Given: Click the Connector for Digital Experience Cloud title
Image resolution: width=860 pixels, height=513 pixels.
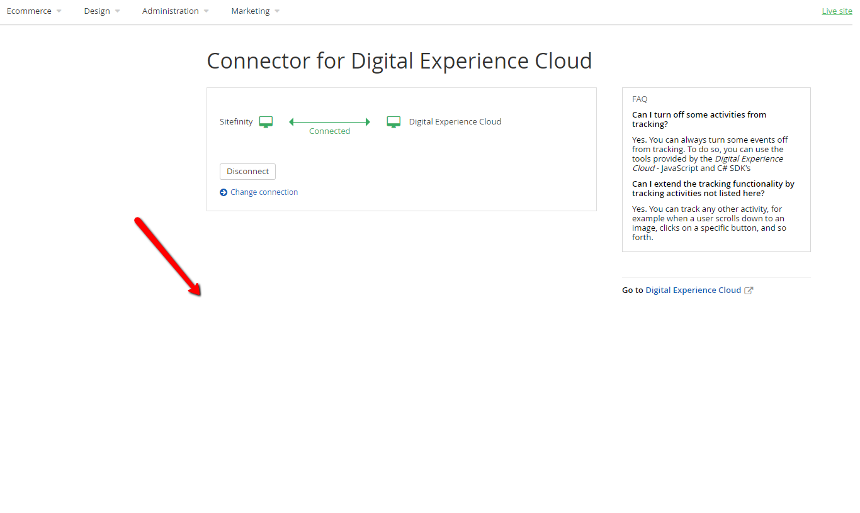Looking at the screenshot, I should tap(399, 61).
